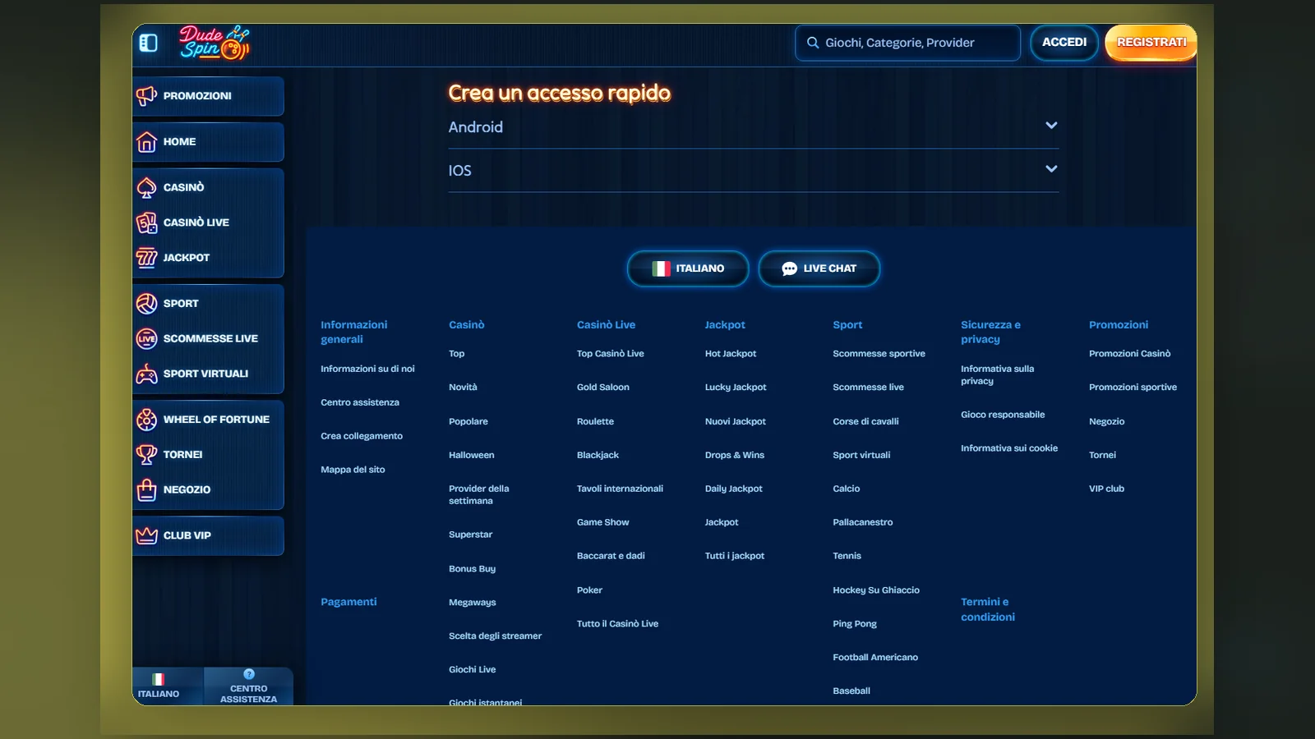Open the Promozioni sportive link

[x=1133, y=388]
